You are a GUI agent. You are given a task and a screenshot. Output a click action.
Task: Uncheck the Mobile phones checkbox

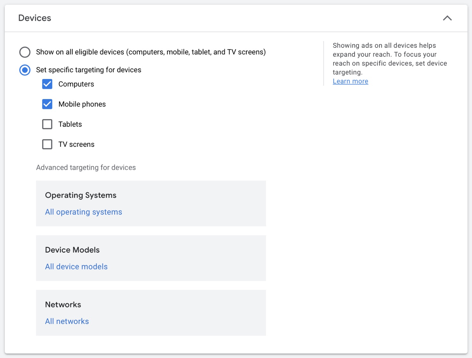(x=47, y=104)
